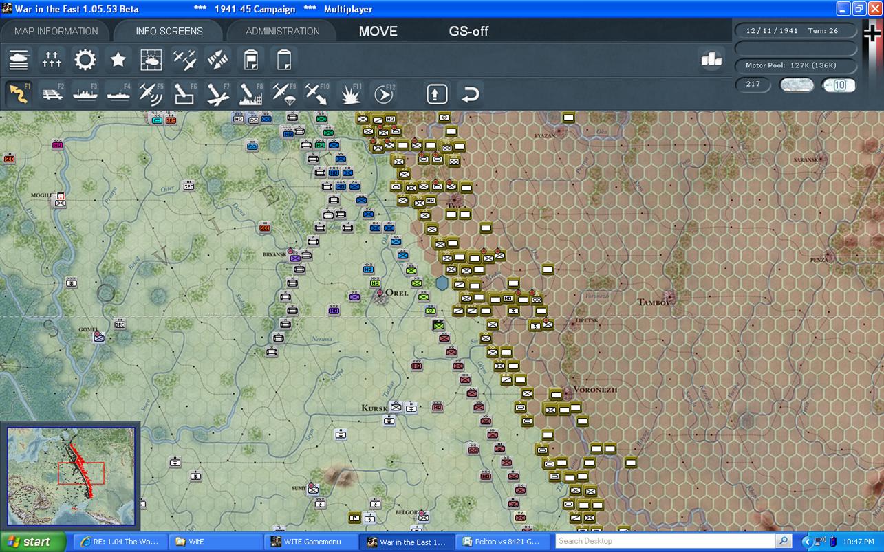Select F3 naval transport mode
884x552 pixels.
click(85, 94)
